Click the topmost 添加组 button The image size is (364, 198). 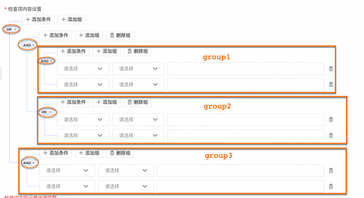tap(72, 19)
